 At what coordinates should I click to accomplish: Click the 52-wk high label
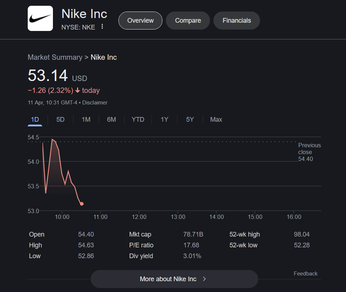tap(244, 234)
